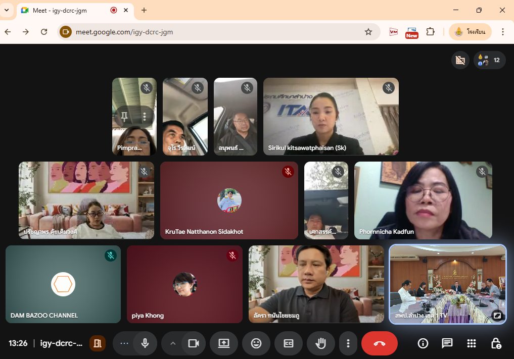Select the Meet - igy-dcrc-jgm browser tab
Screen dimensions: 514x359
click(66, 10)
